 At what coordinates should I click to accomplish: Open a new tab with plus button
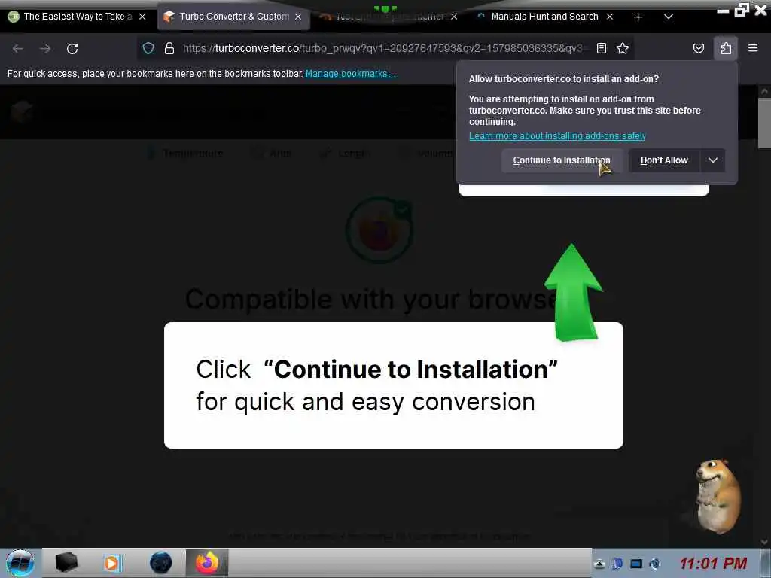click(x=638, y=17)
